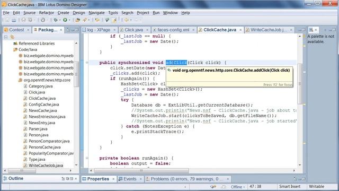Close the ClickCache.java editor tab
This screenshot has width=339, height=191.
pos(240,30)
